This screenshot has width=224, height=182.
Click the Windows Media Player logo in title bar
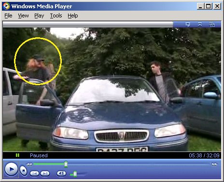6,6
